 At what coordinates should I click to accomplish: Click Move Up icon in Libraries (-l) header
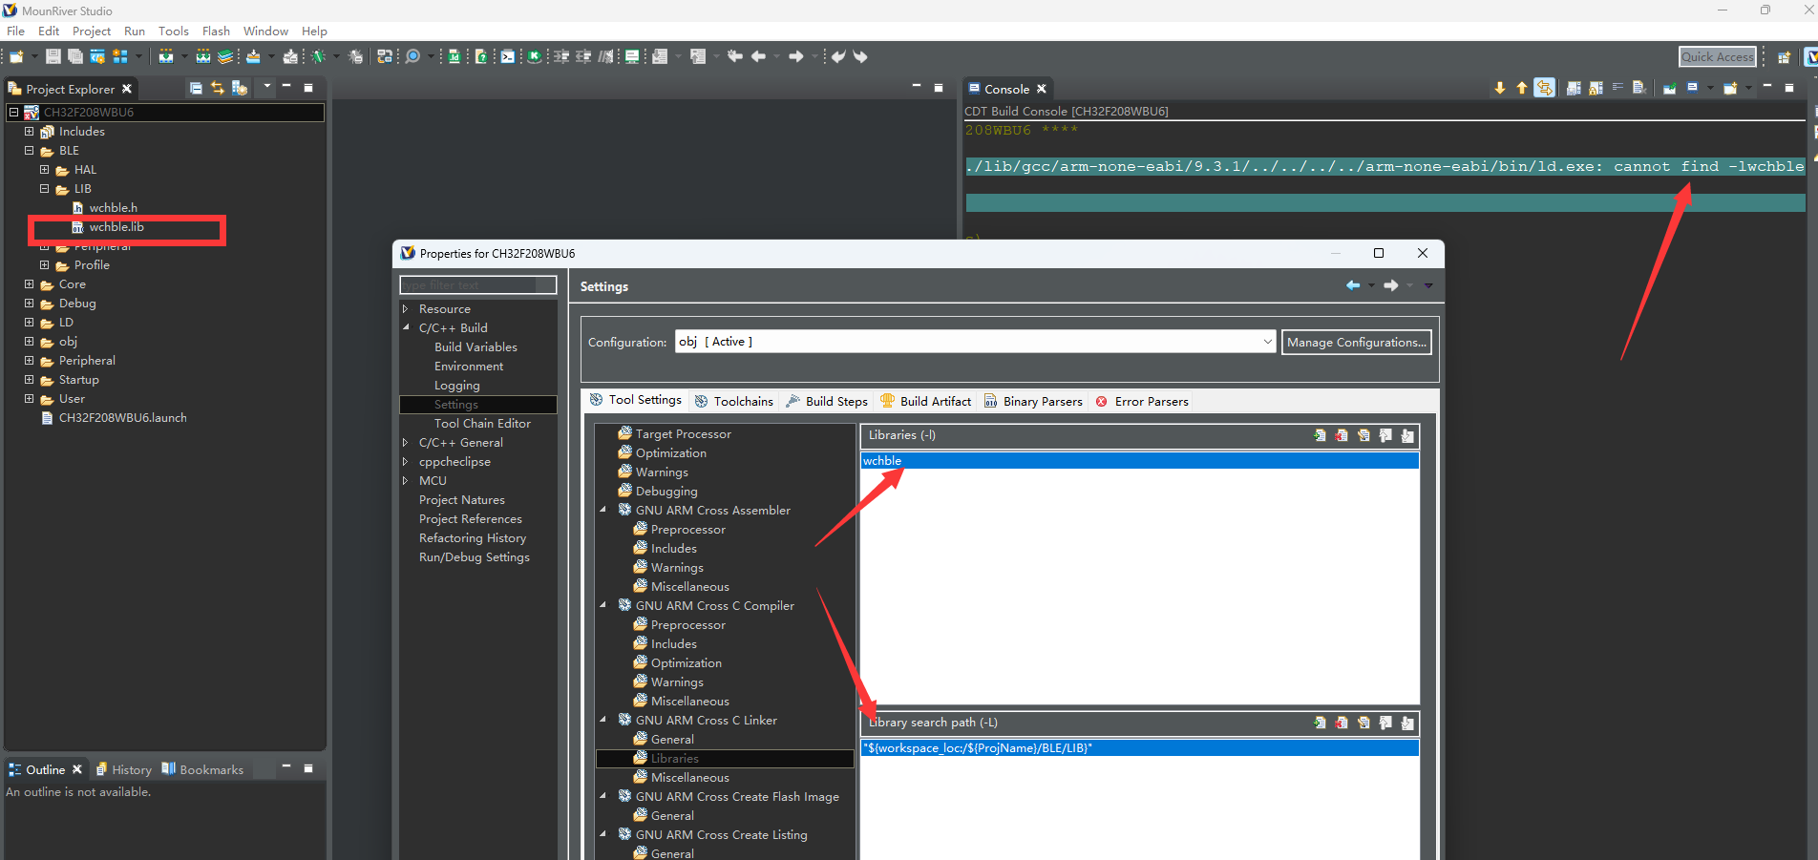pyautogui.click(x=1385, y=435)
